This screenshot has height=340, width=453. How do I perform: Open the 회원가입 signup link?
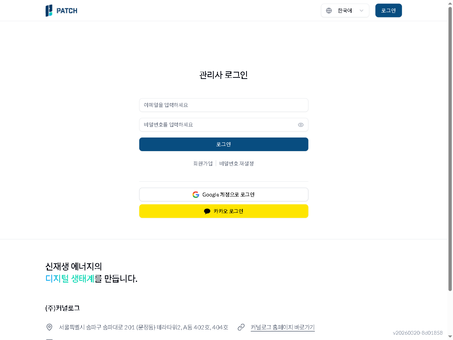(203, 163)
